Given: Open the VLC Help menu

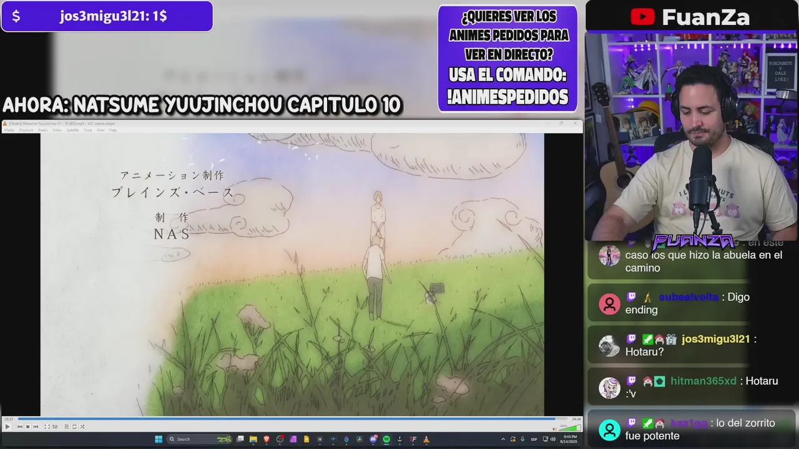Looking at the screenshot, I should point(113,130).
